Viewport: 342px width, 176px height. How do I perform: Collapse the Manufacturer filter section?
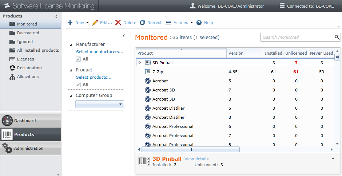tap(71, 44)
